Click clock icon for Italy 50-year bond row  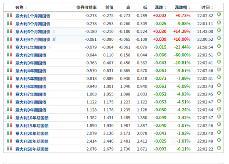(219, 148)
